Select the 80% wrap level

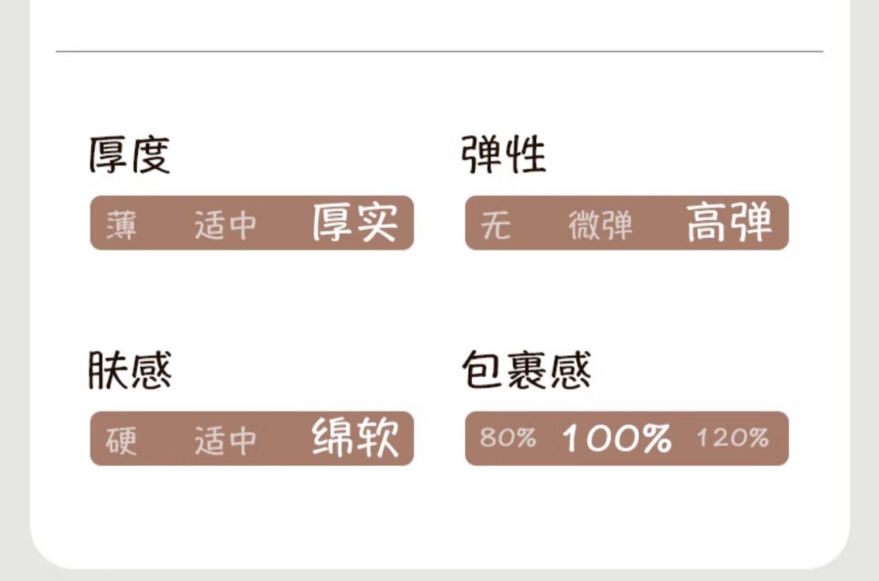[x=507, y=438]
